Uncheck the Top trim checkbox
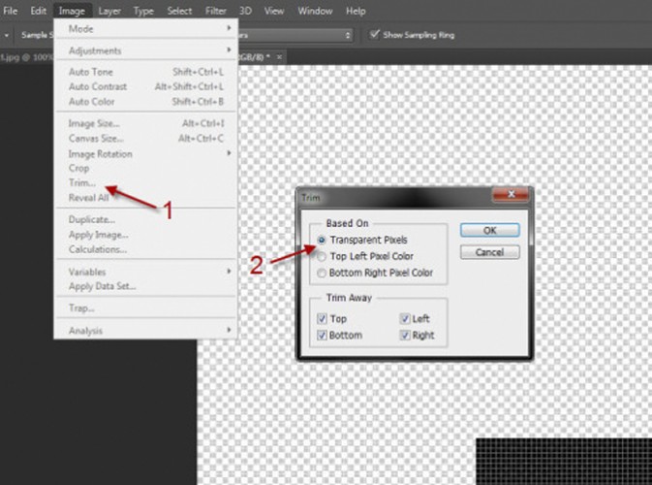Viewport: 652px width, 485px height. 321,318
